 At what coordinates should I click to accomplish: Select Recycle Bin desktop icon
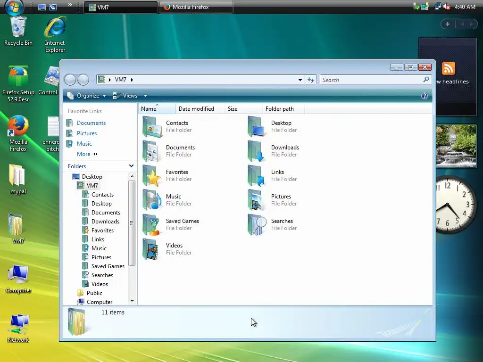18,32
